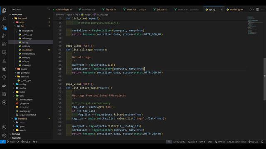Screen dimensions: 266x149
Task: Open the lightning bolt activity bar view
Action: 4,102
